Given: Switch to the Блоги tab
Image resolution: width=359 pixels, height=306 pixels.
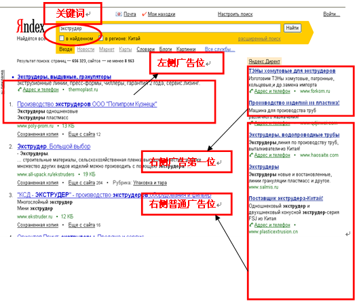Looking at the screenshot, I should point(166,50).
